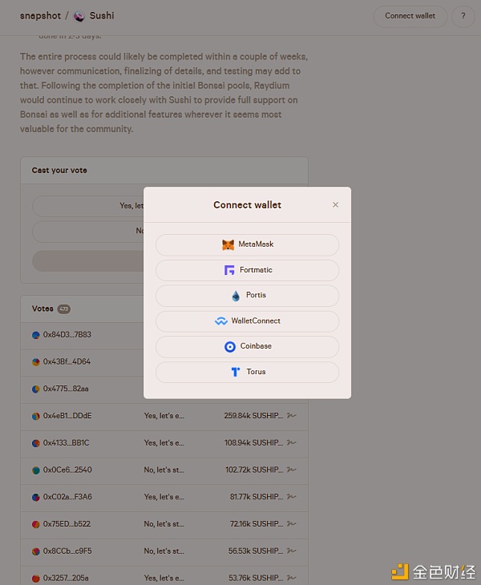This screenshot has height=585, width=481.
Task: Click avatar of voter 0x3257...205a
Action: click(36, 579)
